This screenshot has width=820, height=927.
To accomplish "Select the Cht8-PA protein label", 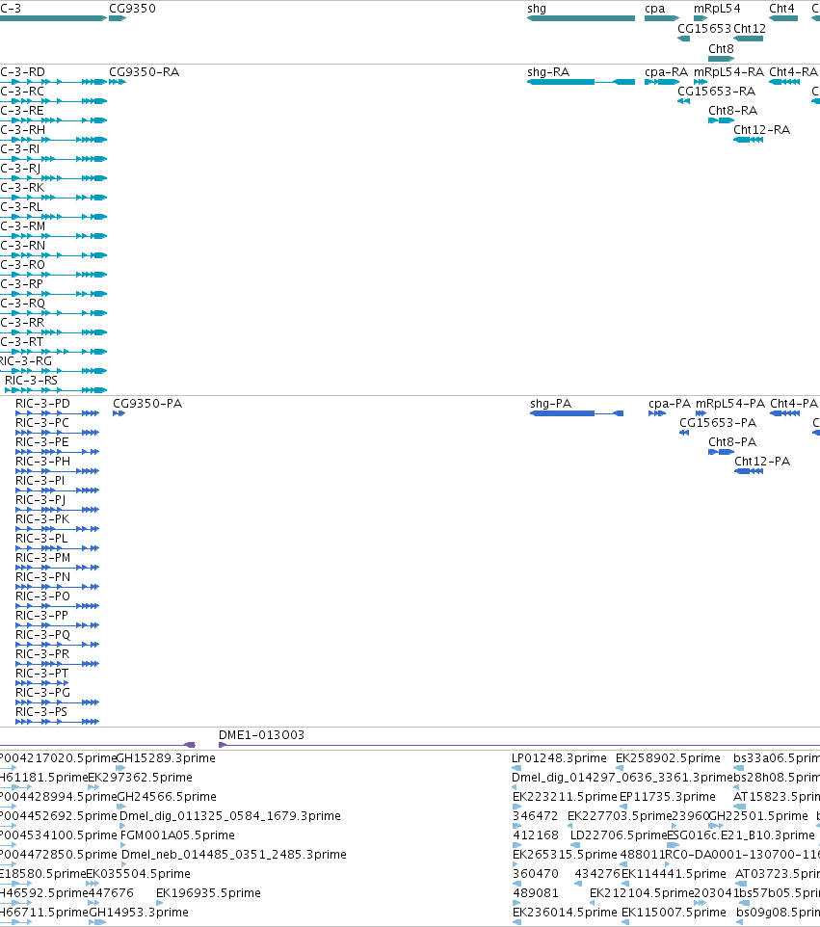I will click(x=732, y=441).
